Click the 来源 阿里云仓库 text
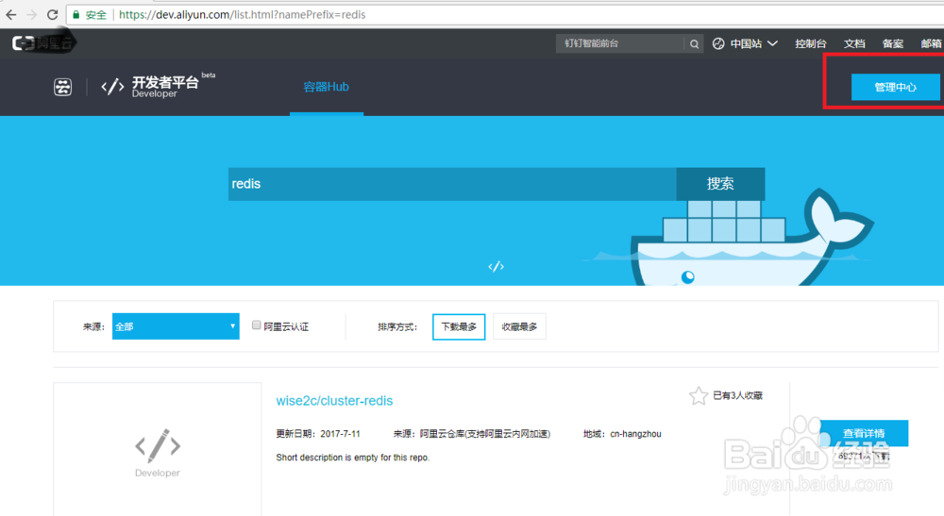944x516 pixels. [x=471, y=434]
